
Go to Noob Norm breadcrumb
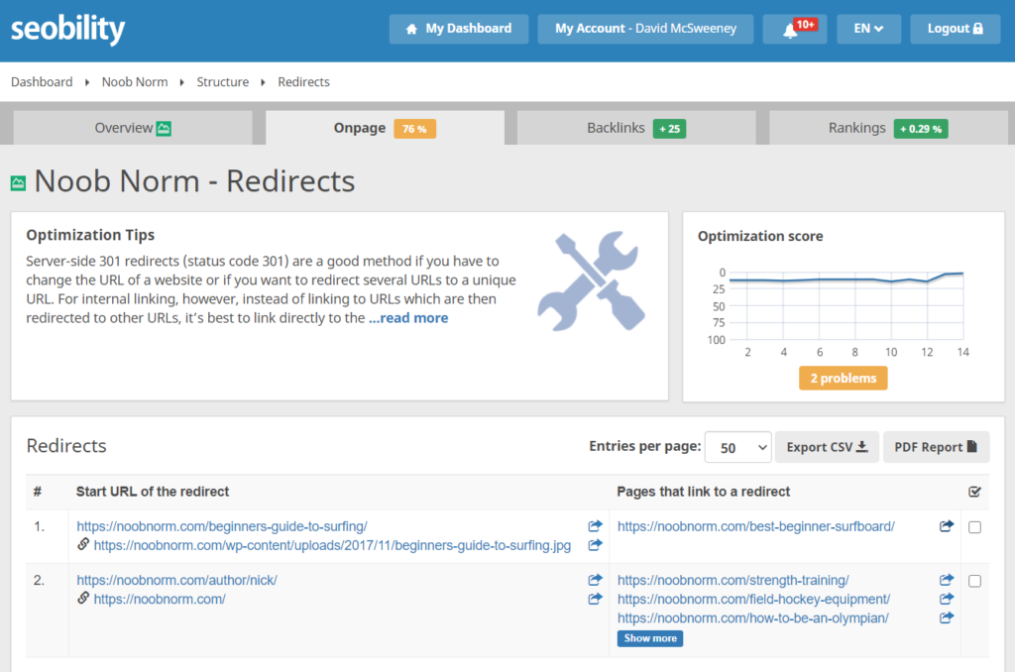(135, 82)
